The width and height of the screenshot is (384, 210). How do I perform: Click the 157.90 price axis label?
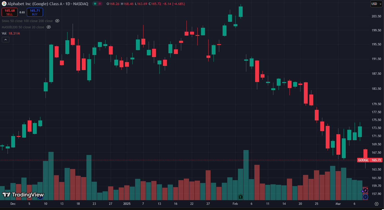[x=376, y=194]
